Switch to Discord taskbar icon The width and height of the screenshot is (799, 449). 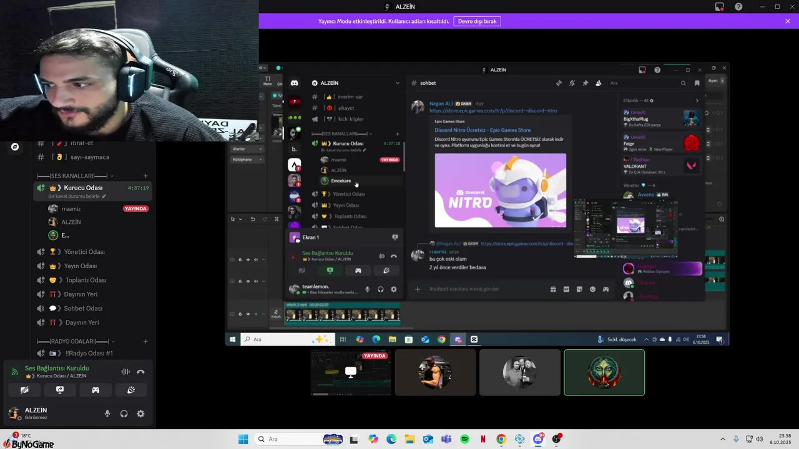(538, 439)
